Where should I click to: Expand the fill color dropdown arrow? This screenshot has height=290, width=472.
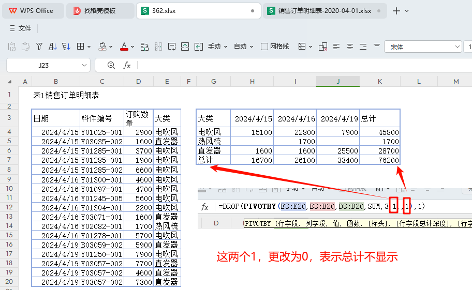point(111,47)
